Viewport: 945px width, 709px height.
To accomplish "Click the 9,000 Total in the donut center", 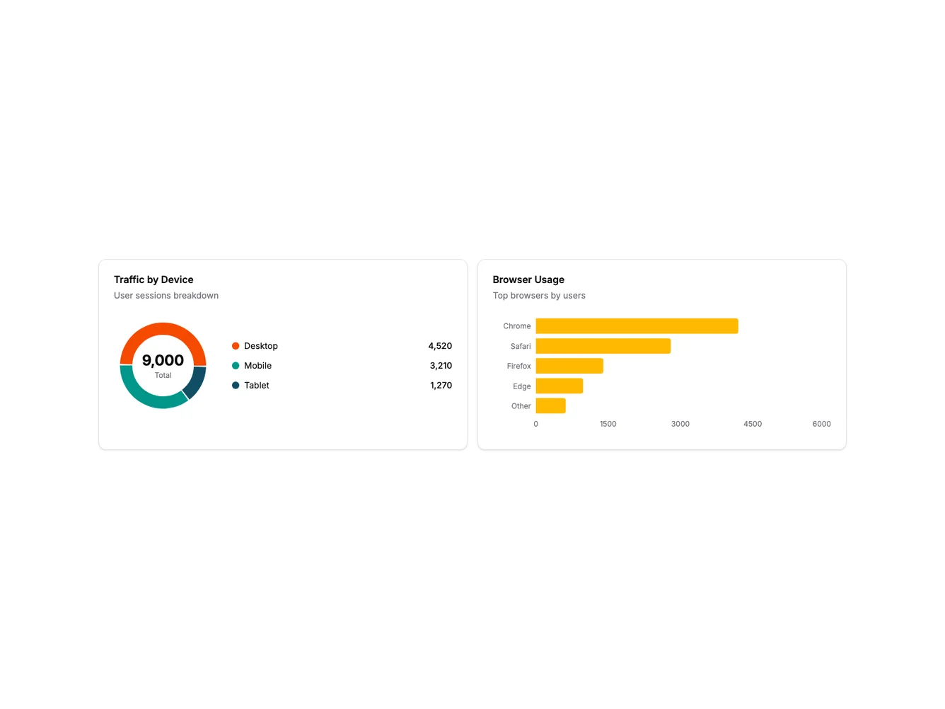I will [163, 360].
